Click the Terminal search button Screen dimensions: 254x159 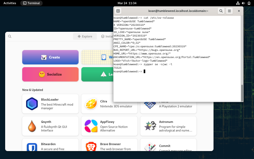click(221, 11)
